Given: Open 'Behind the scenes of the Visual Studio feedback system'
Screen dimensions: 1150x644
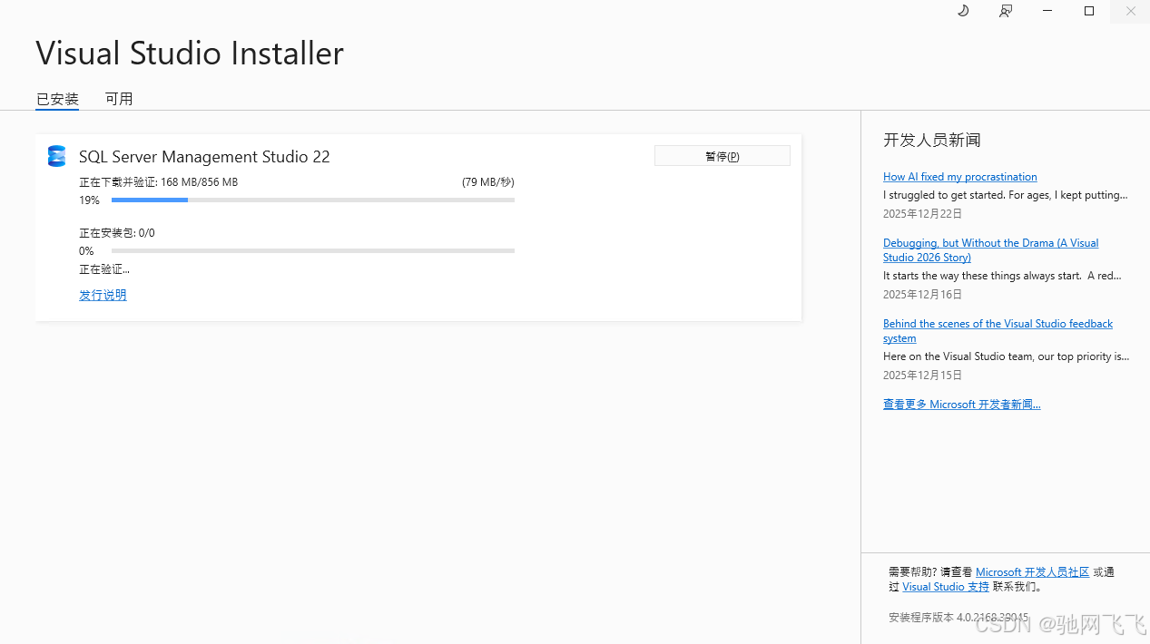Looking at the screenshot, I should 998,331.
